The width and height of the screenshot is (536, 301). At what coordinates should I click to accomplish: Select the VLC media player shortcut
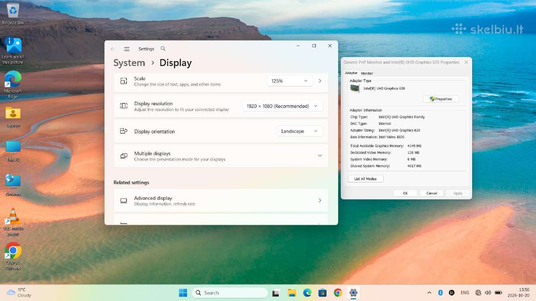tap(13, 222)
